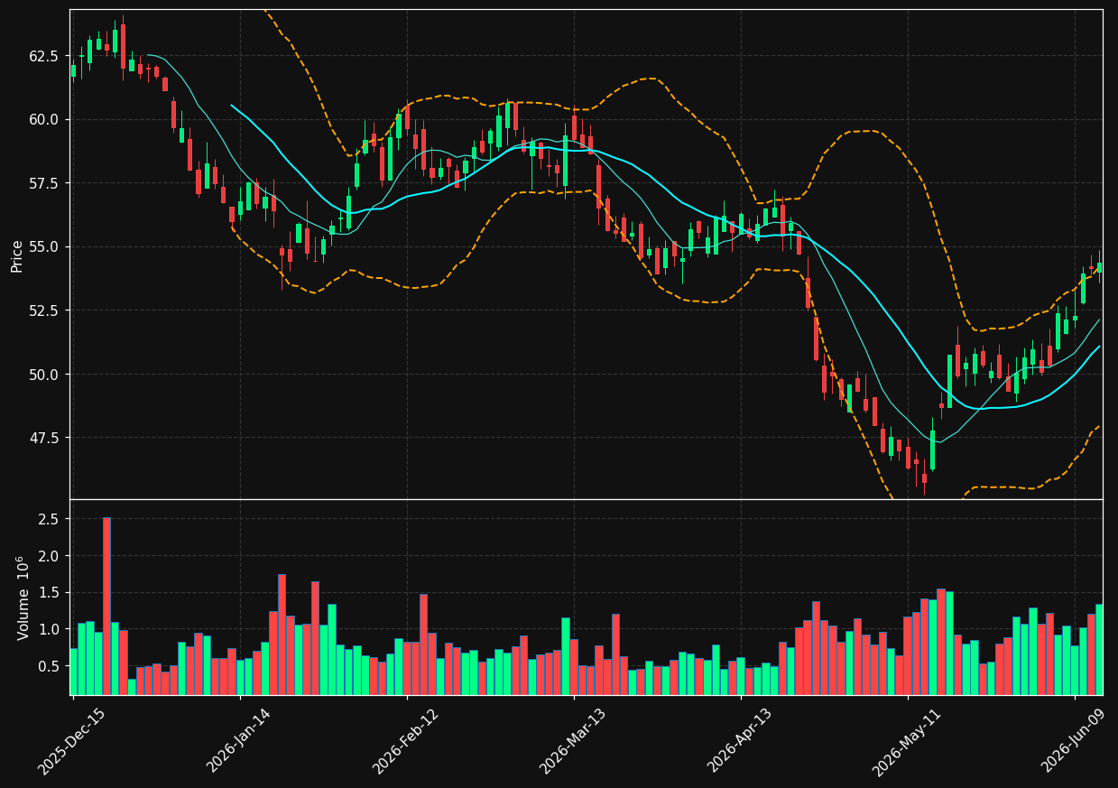Select the tallest volume bar near 2.5
The image size is (1118, 788).
pos(106,606)
